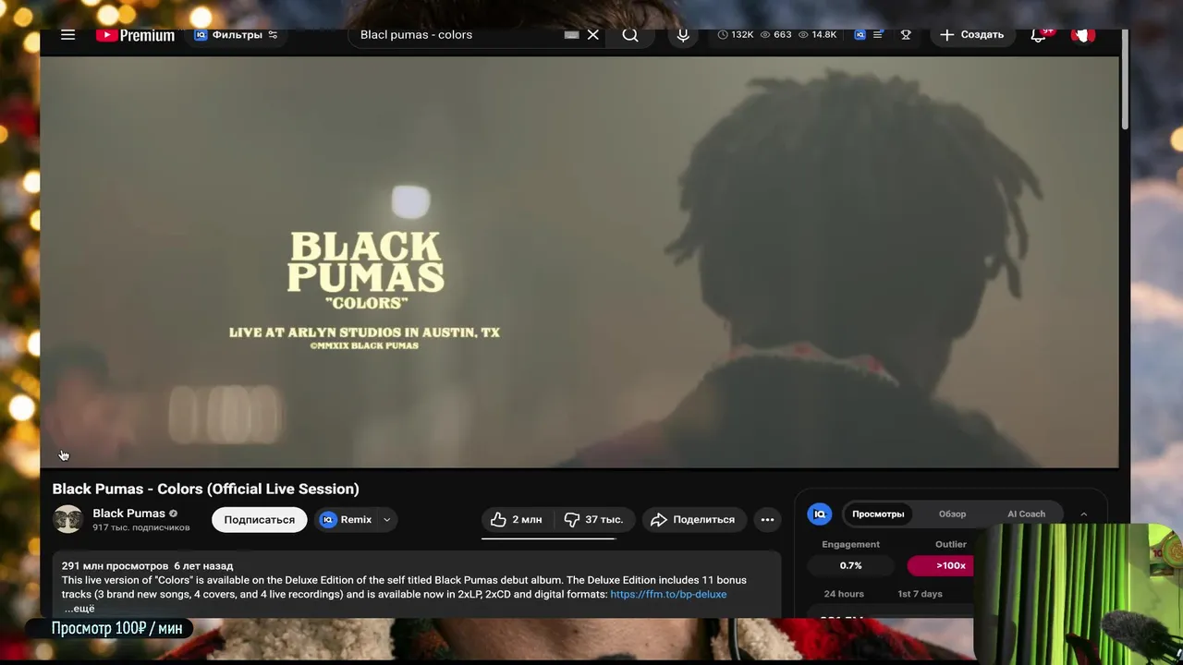This screenshot has width=1183, height=665.
Task: Click the vidIQ logo in the stats panel
Action: 820,514
